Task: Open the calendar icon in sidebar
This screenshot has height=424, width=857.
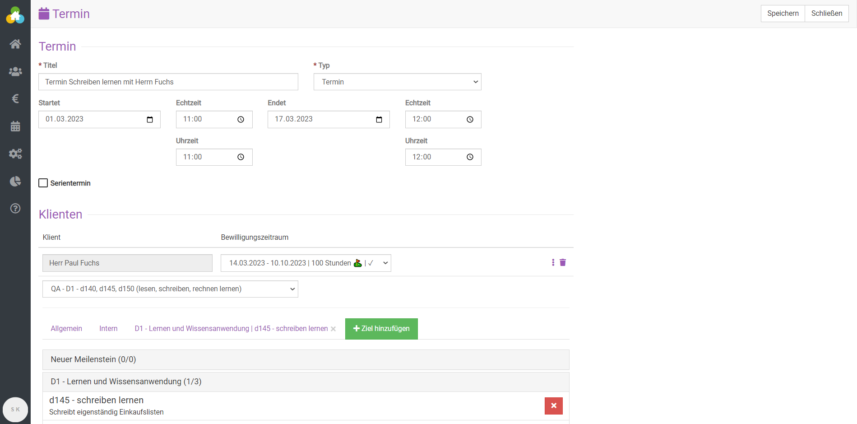Action: click(x=15, y=126)
